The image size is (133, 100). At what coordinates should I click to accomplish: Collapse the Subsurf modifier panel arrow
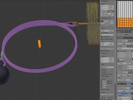[x=118, y=88]
